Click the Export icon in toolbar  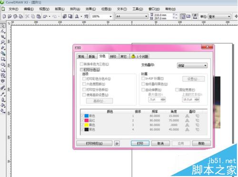pos(70,16)
